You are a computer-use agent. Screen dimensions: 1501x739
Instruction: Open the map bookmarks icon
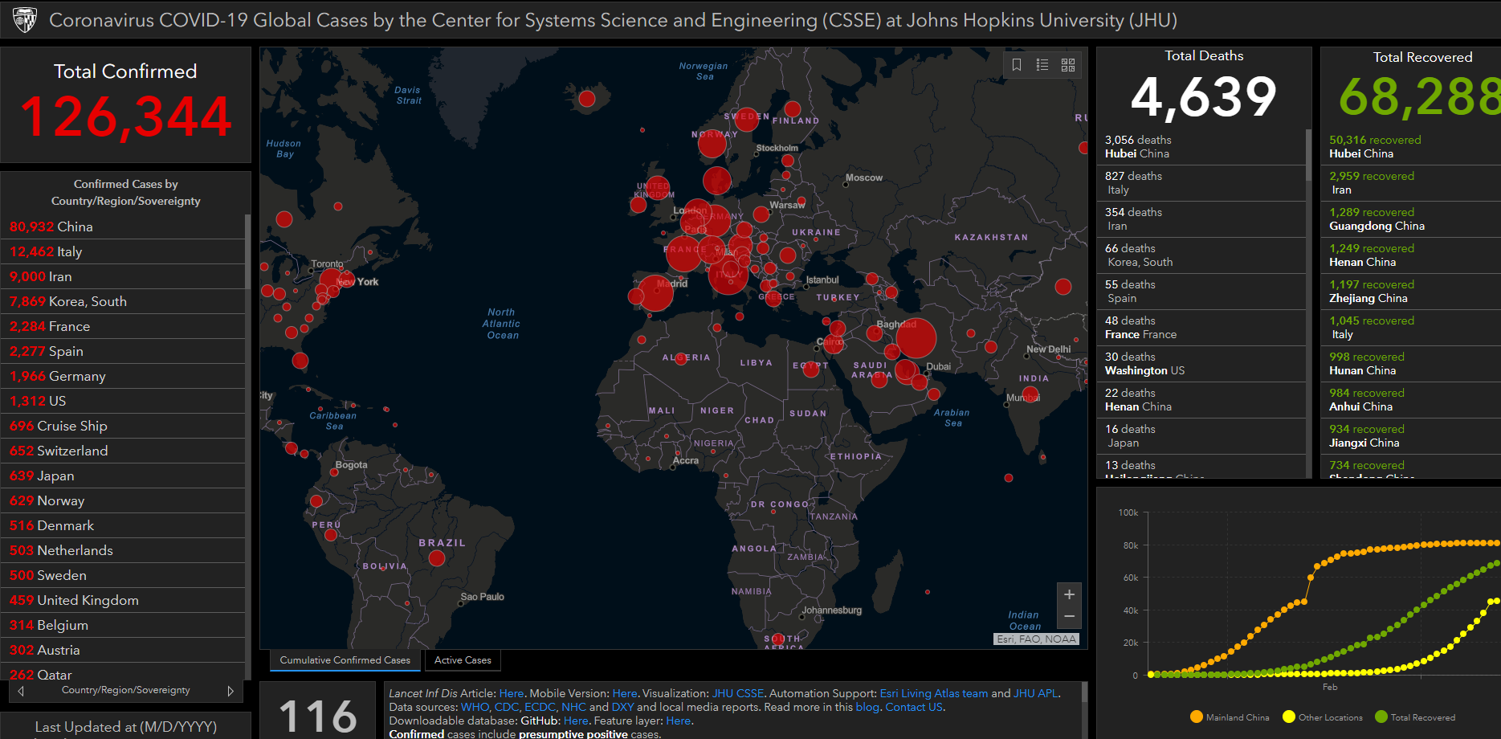pyautogui.click(x=1017, y=65)
